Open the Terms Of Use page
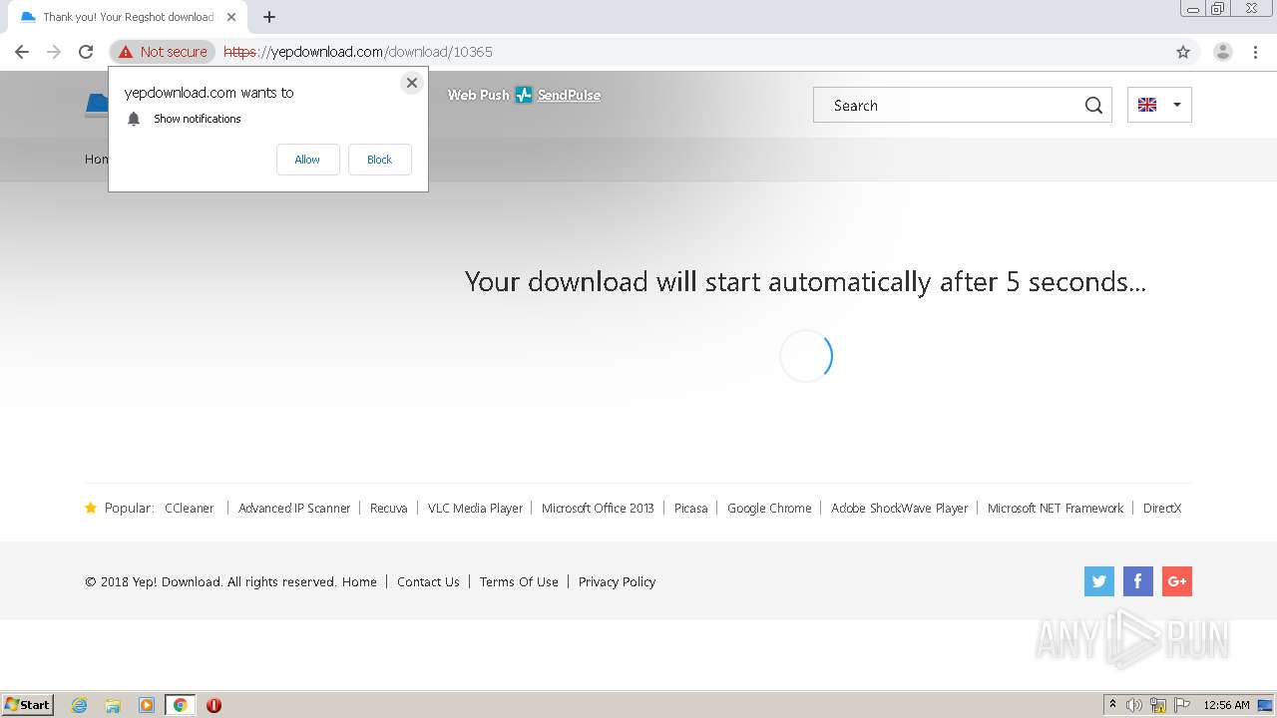 point(519,581)
